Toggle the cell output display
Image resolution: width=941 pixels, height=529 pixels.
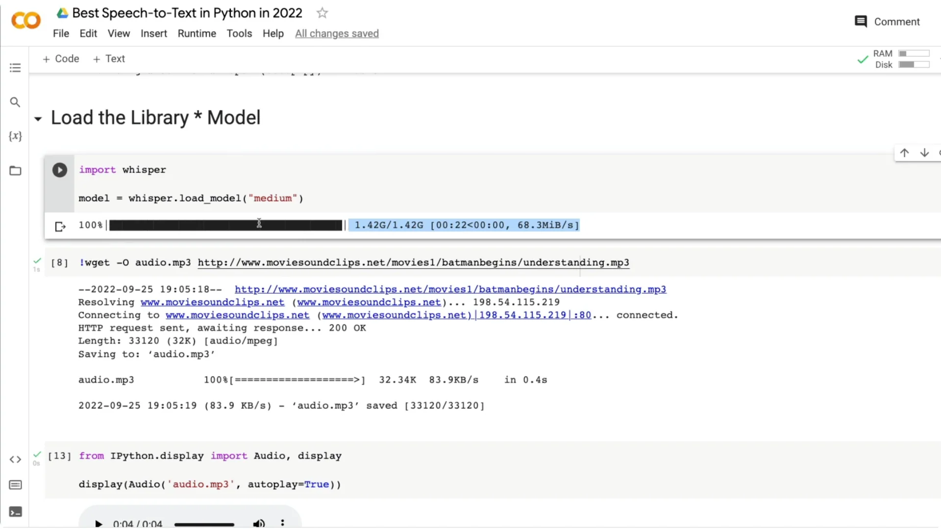[x=59, y=226]
